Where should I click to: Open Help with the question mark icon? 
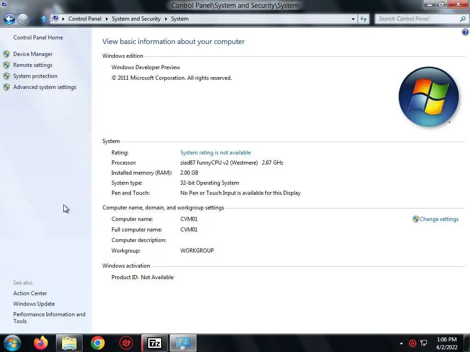[465, 32]
